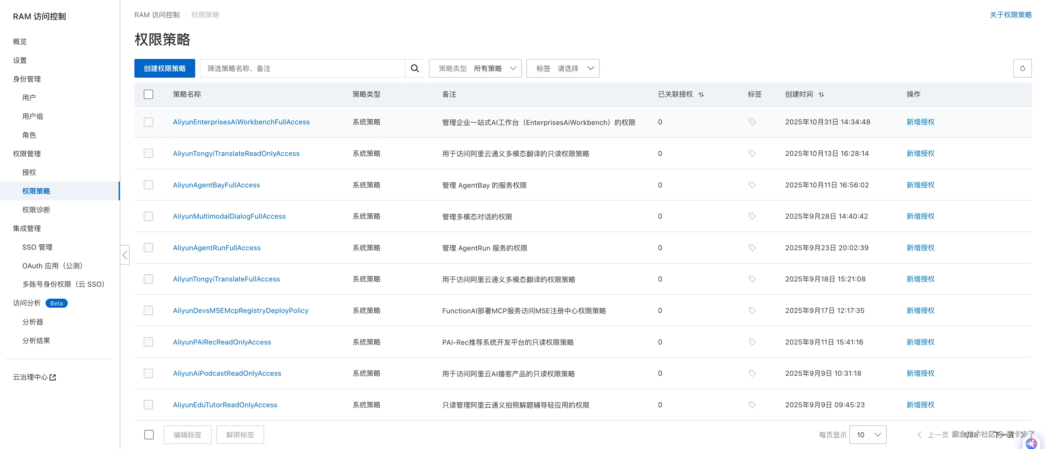Open the 标签 filter dropdown
The height and width of the screenshot is (449, 1046).
coord(563,69)
